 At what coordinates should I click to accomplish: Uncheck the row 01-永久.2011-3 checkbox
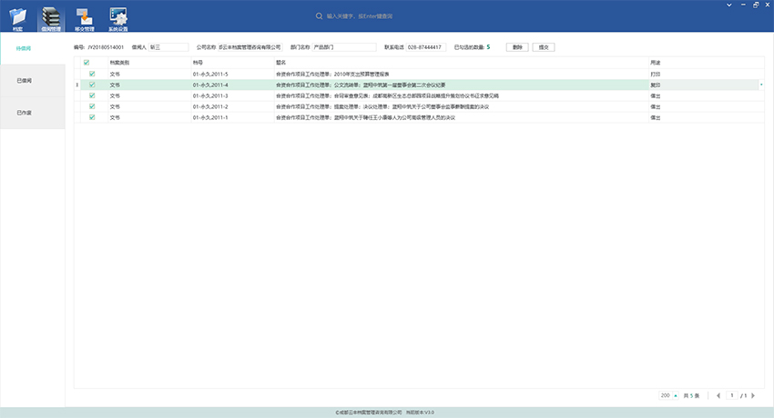[x=92, y=95]
